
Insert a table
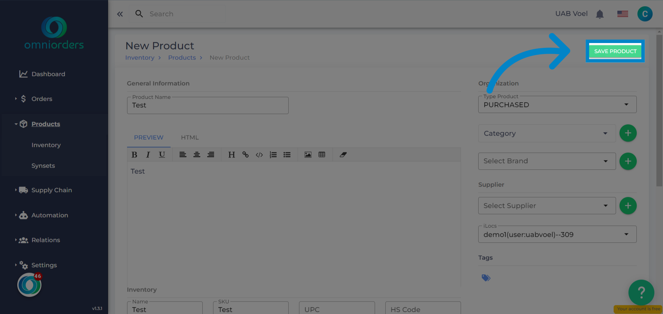click(322, 155)
